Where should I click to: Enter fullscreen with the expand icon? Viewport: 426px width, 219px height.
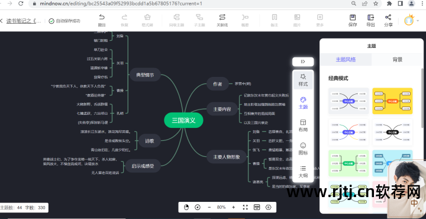(246, 207)
